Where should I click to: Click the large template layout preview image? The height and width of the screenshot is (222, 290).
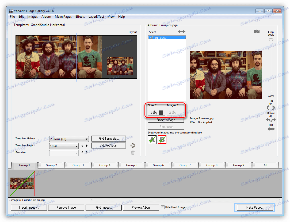pyautogui.click(x=59, y=57)
